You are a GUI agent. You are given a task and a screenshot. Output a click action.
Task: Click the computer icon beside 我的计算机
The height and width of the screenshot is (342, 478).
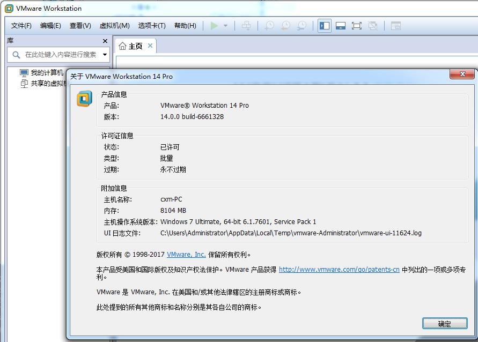24,73
